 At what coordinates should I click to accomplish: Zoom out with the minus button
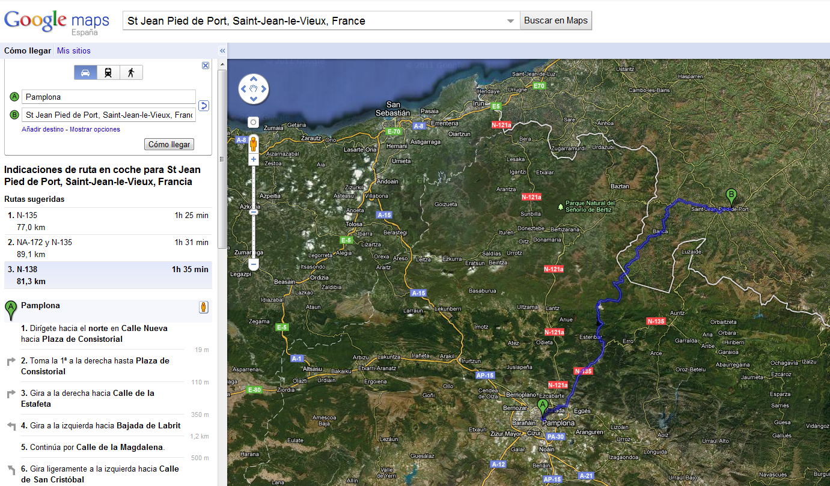(254, 264)
